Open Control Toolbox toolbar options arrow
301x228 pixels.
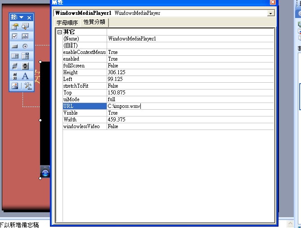[21, 18]
